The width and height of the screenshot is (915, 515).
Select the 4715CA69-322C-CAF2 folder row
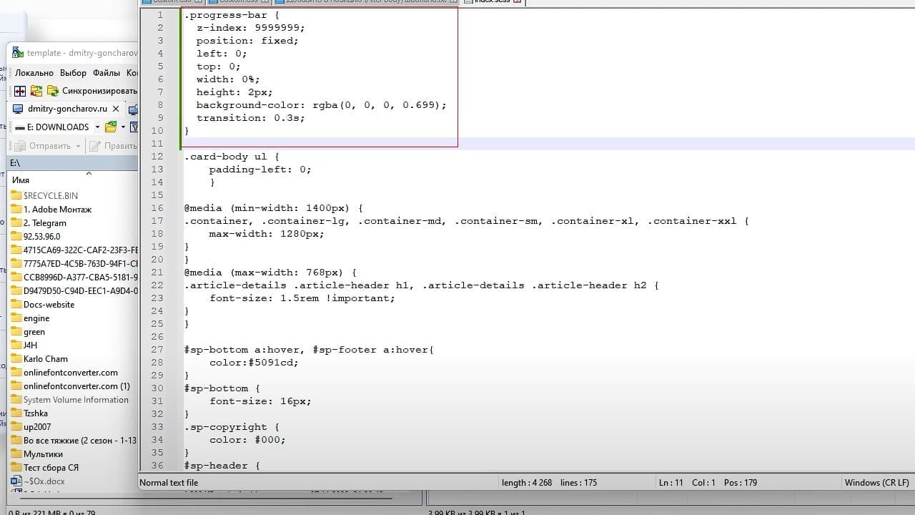tap(73, 250)
